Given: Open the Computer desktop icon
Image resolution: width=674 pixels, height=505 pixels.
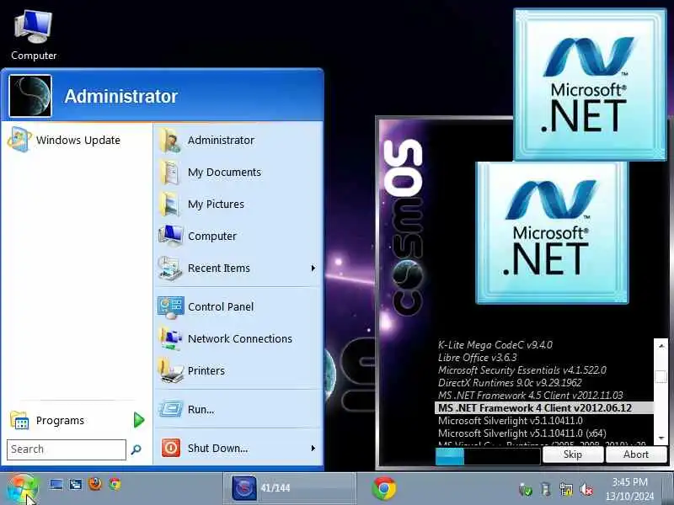Looking at the screenshot, I should click(x=34, y=35).
